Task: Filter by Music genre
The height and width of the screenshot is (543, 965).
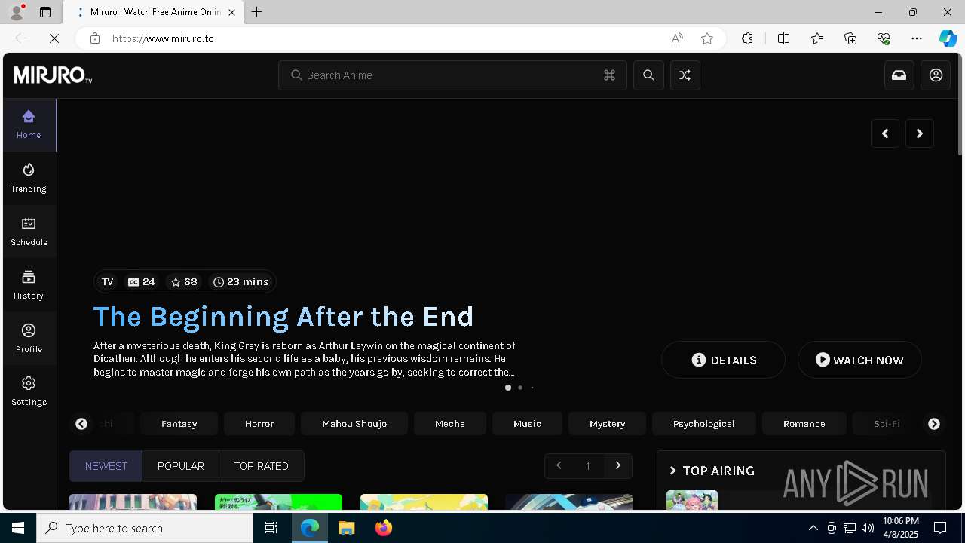Action: coord(527,424)
